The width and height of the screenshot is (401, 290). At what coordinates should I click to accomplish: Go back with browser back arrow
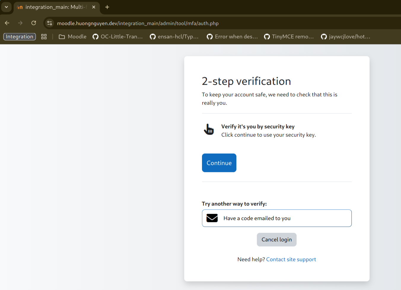click(7, 23)
